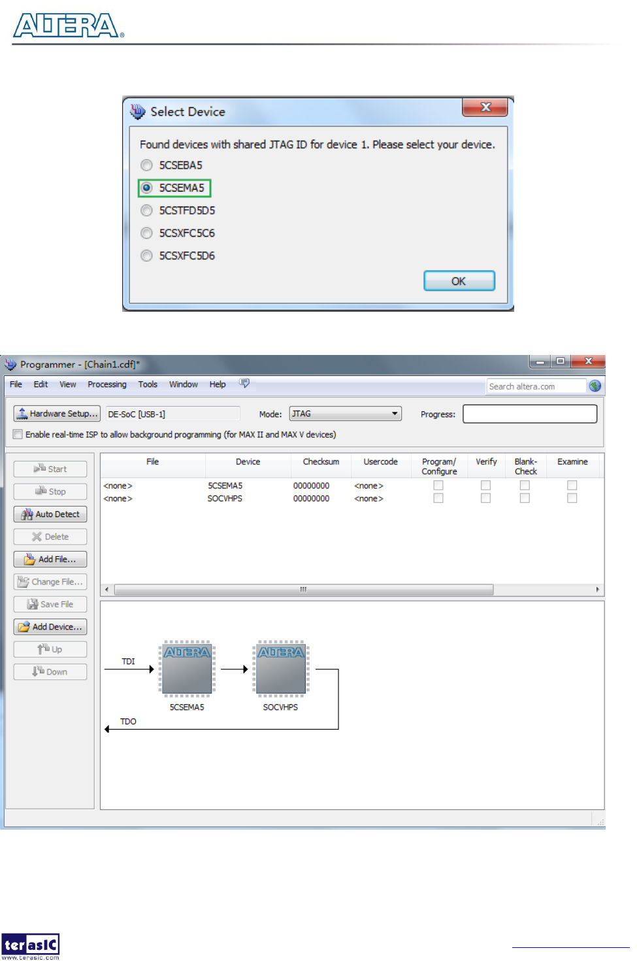Select the 5CSEMA5 device option
The image size is (637, 961).
pyautogui.click(x=147, y=188)
